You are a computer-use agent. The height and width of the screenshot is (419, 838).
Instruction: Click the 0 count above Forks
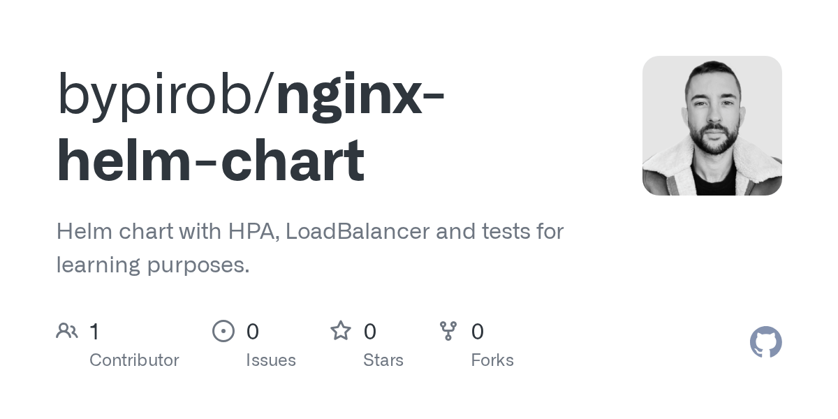pyautogui.click(x=478, y=331)
